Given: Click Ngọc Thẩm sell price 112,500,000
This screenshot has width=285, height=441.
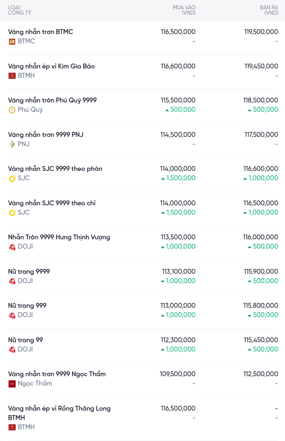Looking at the screenshot, I should click(x=261, y=374).
